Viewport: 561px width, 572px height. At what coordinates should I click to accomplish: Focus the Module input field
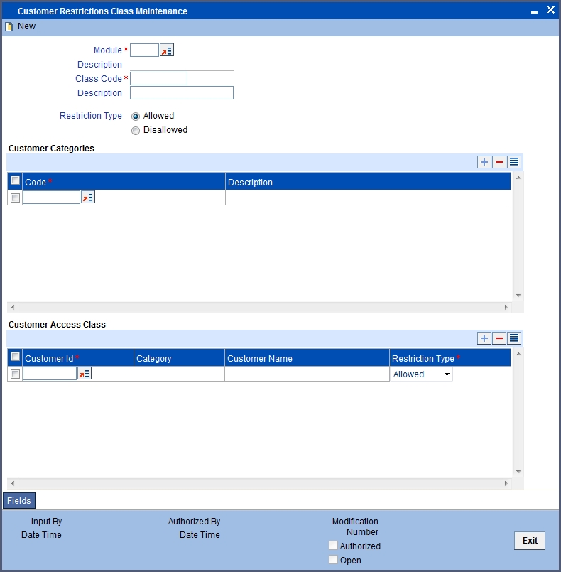coord(144,50)
